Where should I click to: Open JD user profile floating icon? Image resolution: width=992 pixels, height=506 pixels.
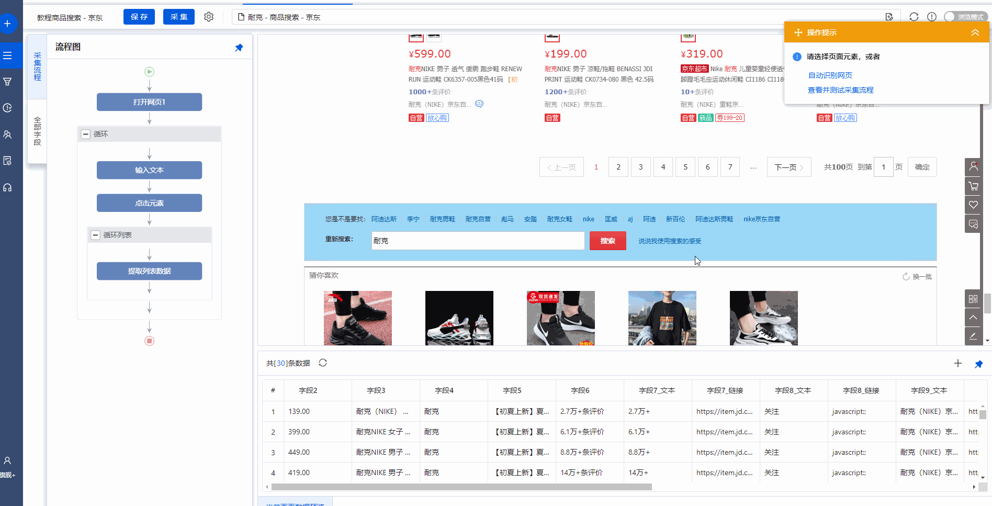(973, 167)
